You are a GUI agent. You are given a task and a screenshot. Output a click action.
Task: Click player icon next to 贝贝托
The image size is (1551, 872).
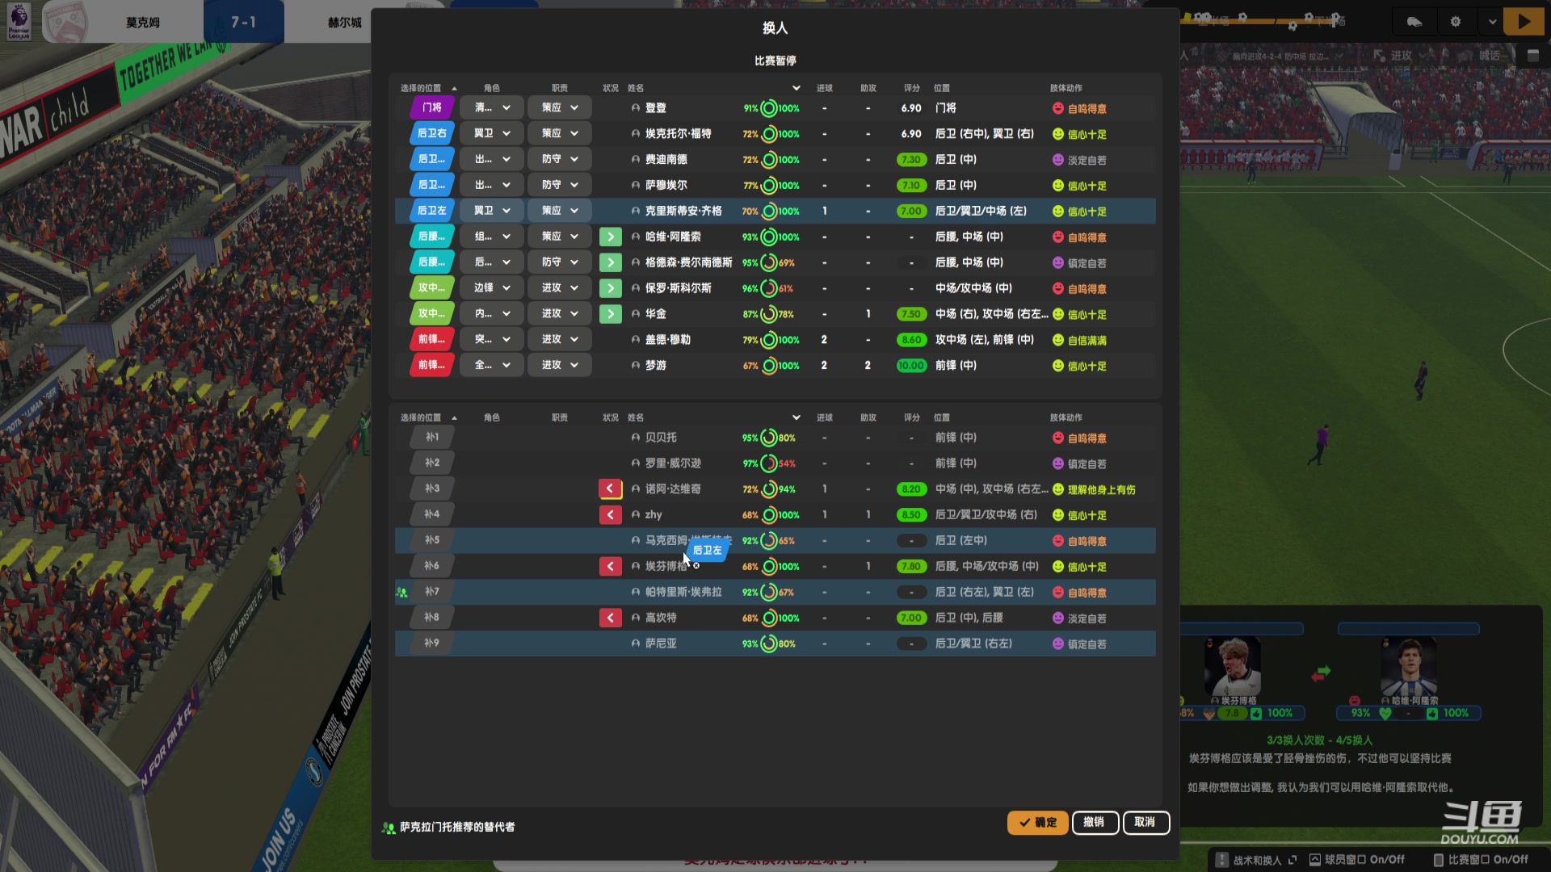636,437
